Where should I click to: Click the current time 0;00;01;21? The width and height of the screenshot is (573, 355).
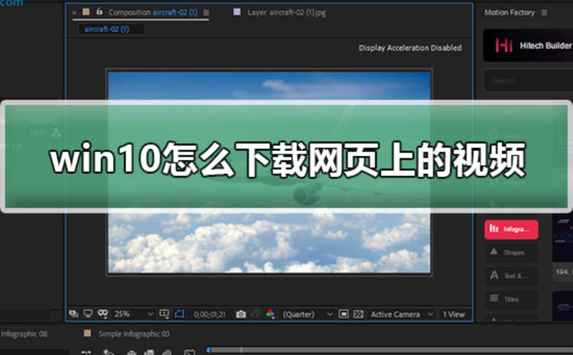tap(210, 314)
